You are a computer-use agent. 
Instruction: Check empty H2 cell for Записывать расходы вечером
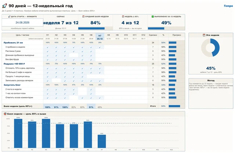tap(56, 81)
